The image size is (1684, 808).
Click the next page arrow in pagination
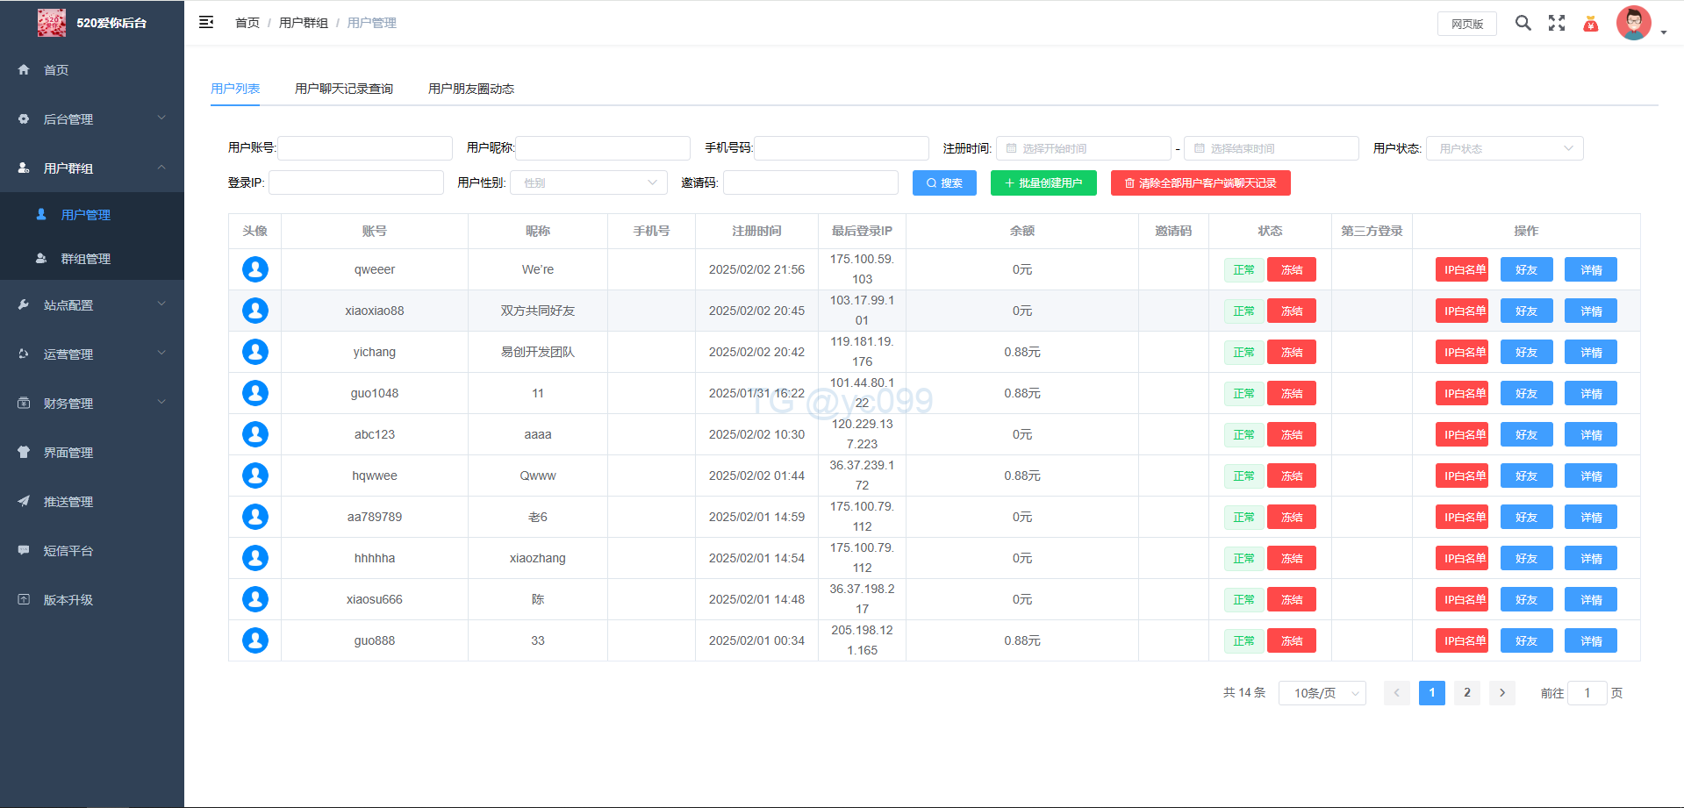(1501, 693)
